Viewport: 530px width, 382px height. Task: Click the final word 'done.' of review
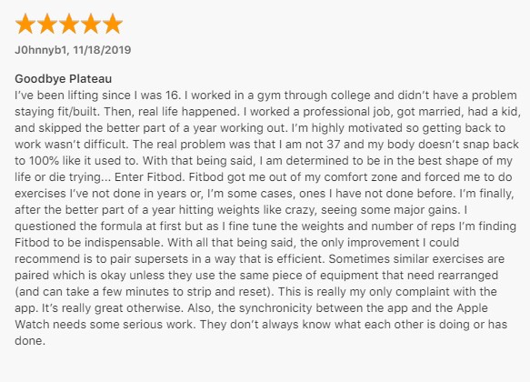click(x=30, y=341)
